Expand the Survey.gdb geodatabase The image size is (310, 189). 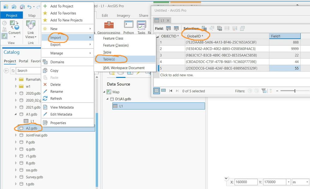16,177
